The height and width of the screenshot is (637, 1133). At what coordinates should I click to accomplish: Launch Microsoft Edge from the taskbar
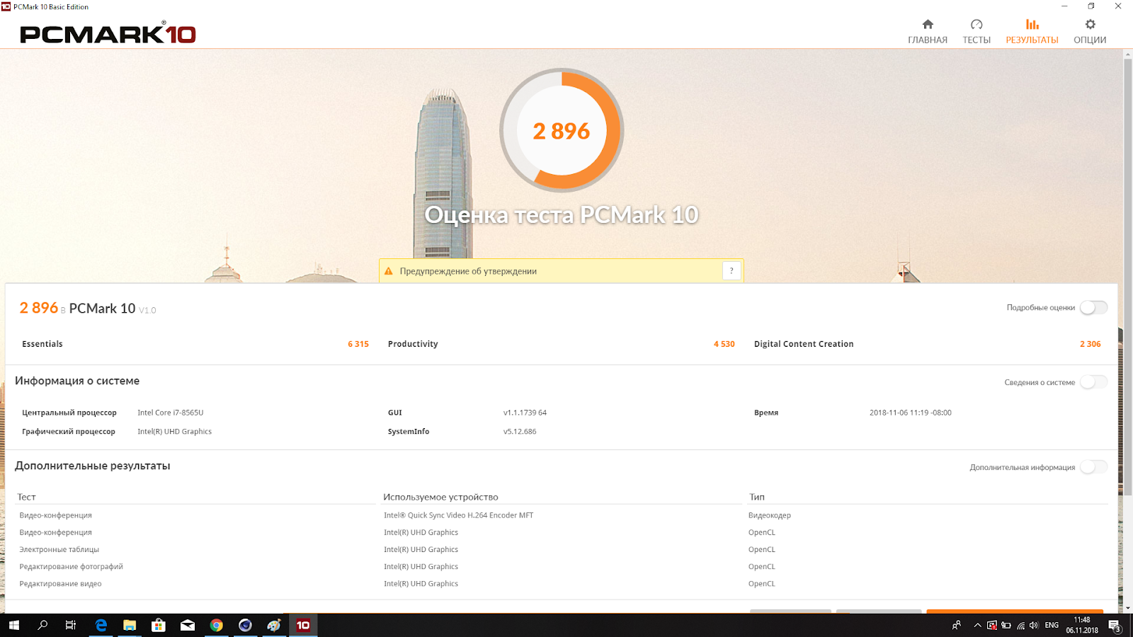(x=101, y=625)
